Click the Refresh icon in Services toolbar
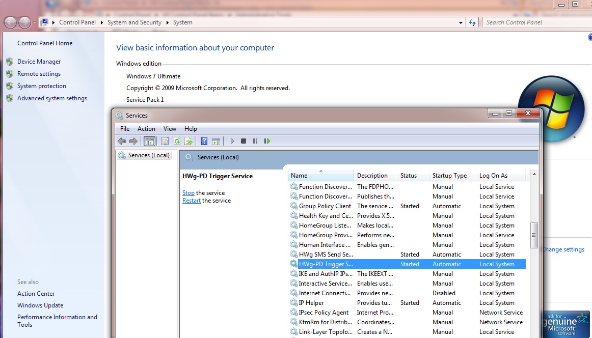Viewport: 592px width, 338px height. [177, 141]
